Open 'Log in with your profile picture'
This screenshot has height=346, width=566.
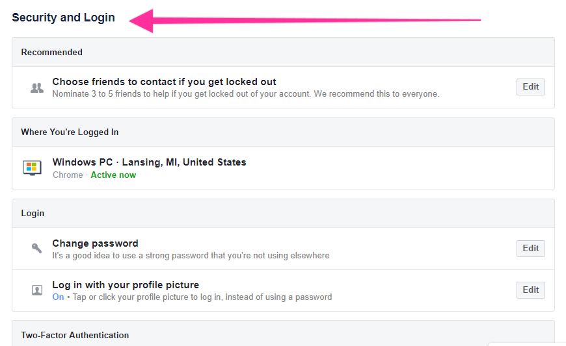tap(126, 285)
